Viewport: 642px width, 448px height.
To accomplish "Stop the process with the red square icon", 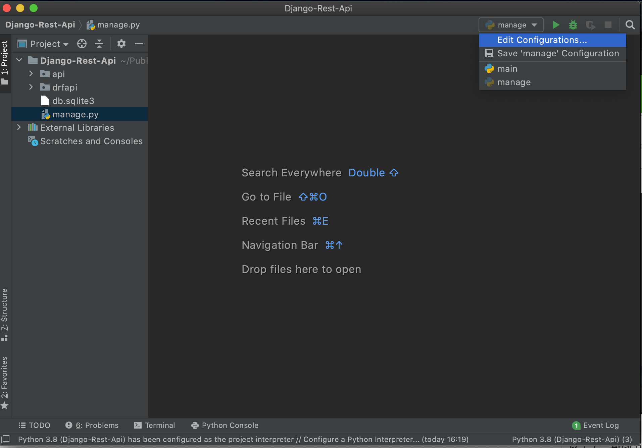I will point(608,25).
